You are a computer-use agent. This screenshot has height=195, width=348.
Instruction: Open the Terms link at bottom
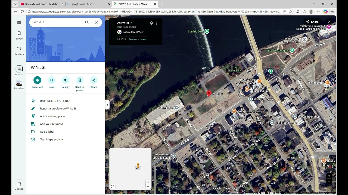coord(303,193)
